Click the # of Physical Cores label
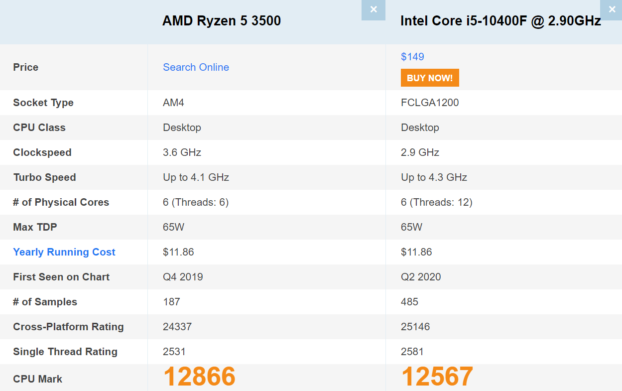 click(61, 202)
